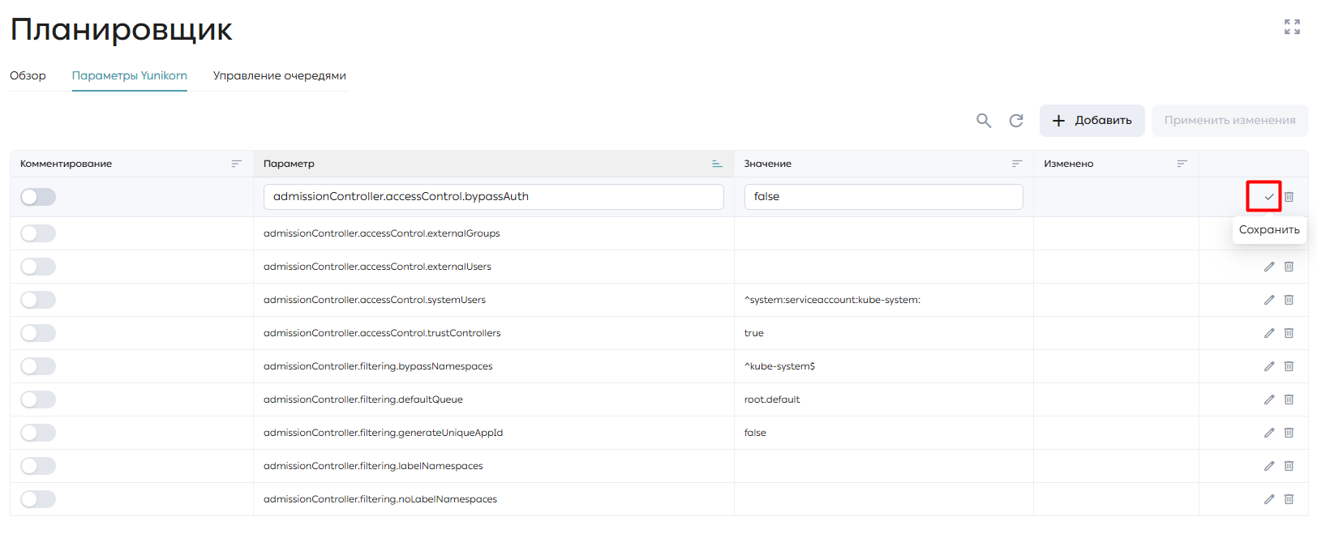The height and width of the screenshot is (534, 1317).
Task: Open the Параметр column sort menu
Action: coord(717,164)
